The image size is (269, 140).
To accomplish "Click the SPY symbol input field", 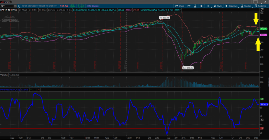I will [x=7, y=6].
